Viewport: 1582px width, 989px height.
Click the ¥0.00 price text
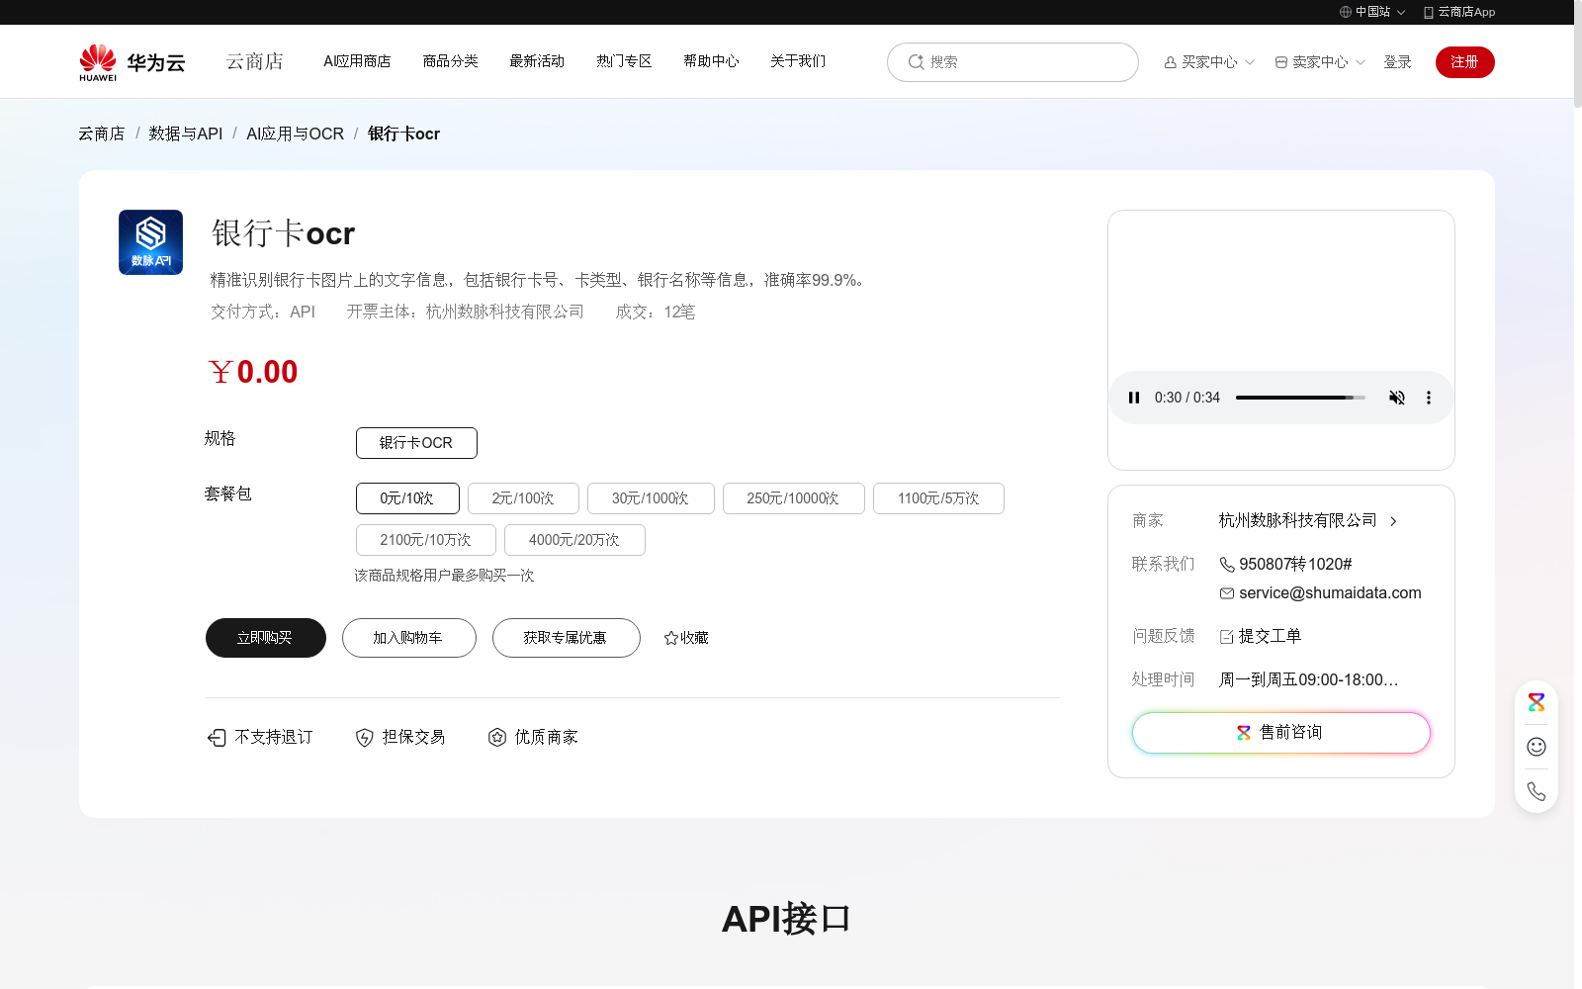pos(253,372)
